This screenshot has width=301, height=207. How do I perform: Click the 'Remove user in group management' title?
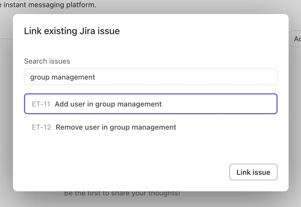[x=116, y=127]
